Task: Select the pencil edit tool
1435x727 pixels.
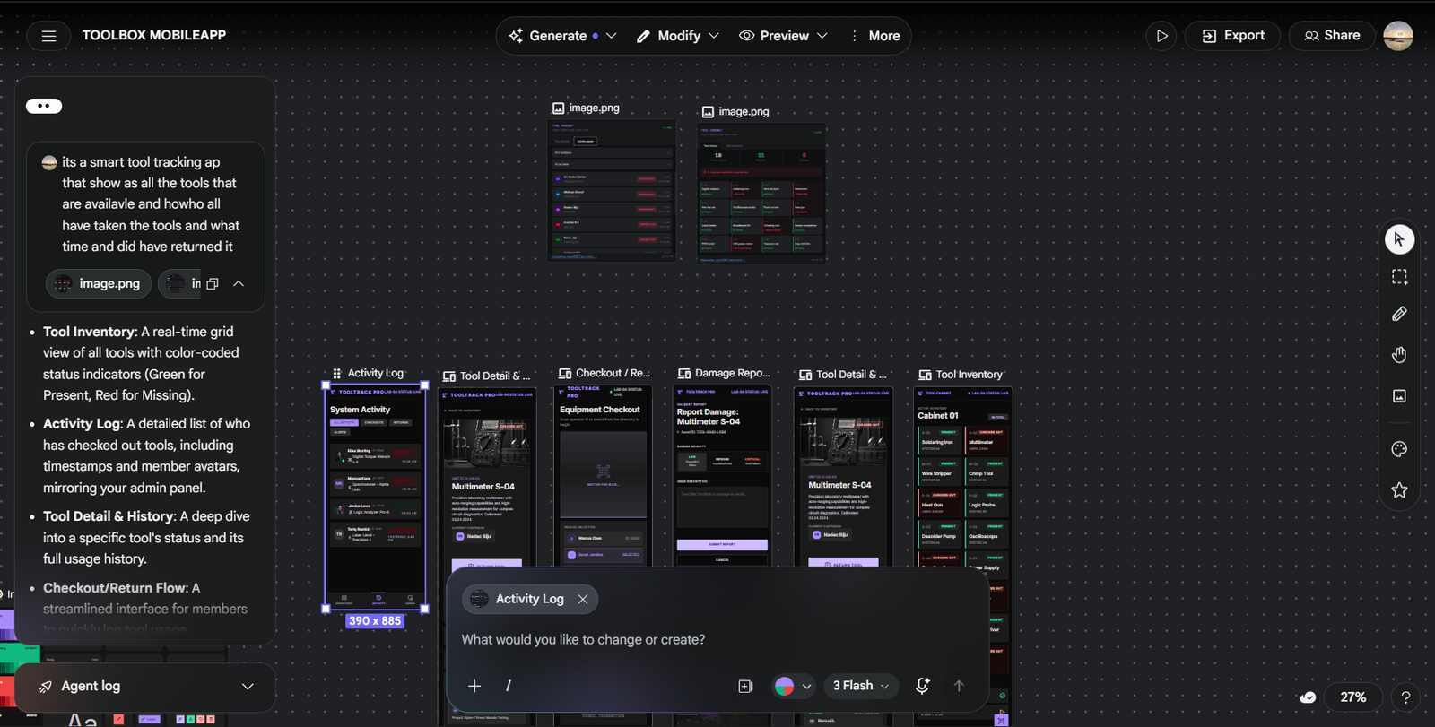Action: (x=1399, y=314)
